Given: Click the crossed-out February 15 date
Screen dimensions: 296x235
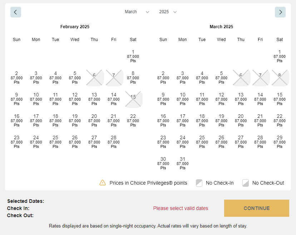Looking at the screenshot, I should click(133, 98).
